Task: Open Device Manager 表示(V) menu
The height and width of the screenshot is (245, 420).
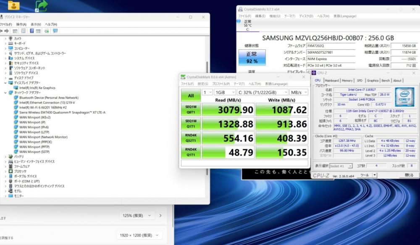Action: coord(36,24)
